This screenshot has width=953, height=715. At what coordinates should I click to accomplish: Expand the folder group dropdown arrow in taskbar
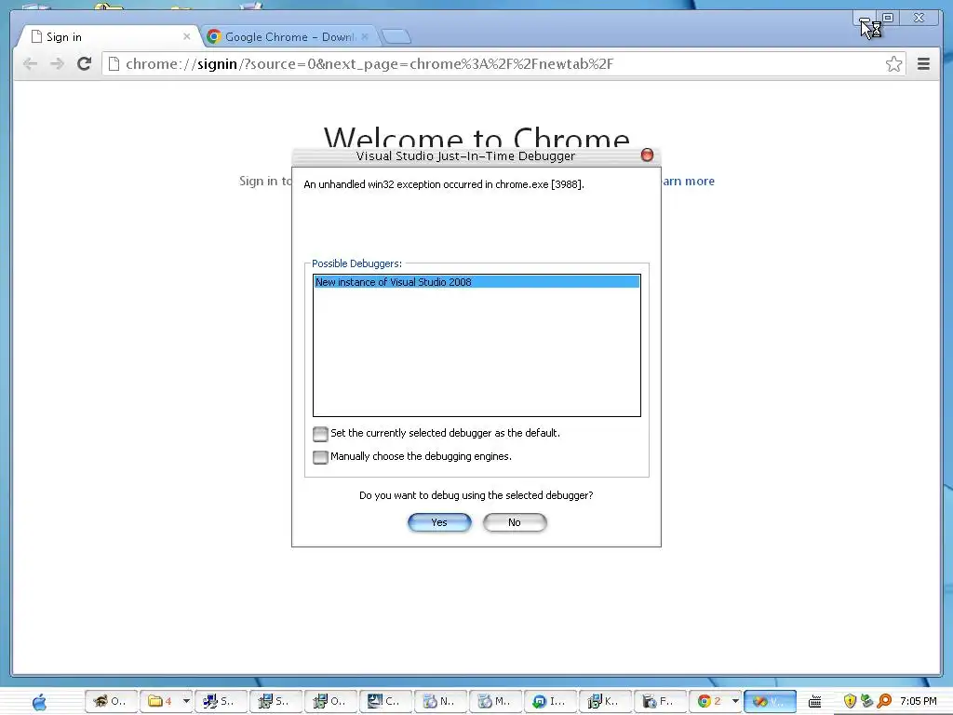186,702
